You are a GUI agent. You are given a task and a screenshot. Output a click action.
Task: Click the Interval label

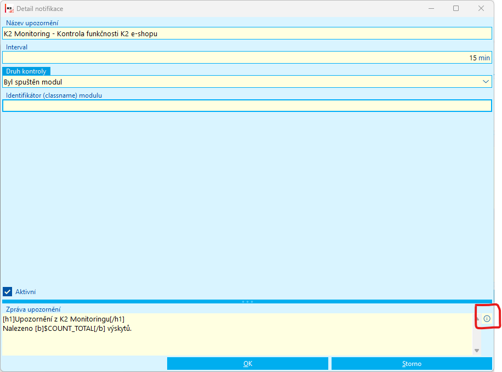(x=16, y=47)
